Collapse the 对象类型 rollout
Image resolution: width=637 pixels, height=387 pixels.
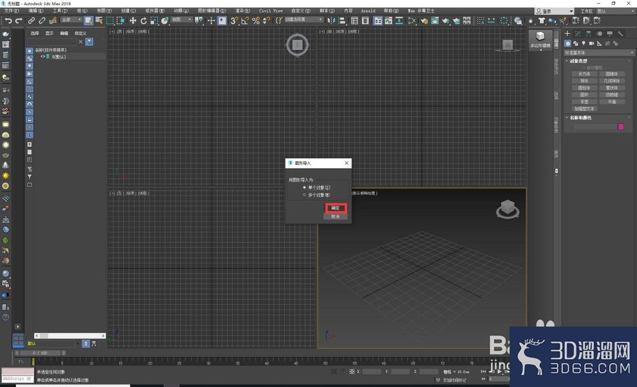[x=578, y=61]
